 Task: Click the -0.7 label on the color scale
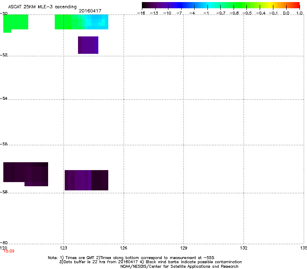[x=221, y=13]
